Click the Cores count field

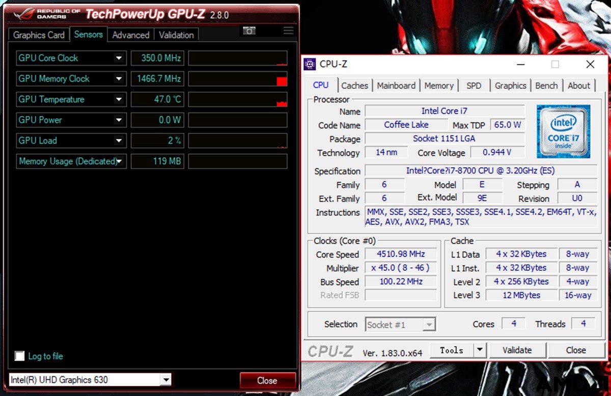[x=514, y=324]
